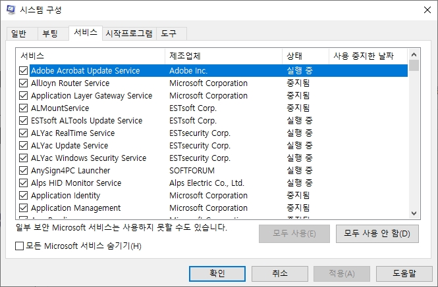The image size is (438, 287).
Task: Toggle the ALYac Update Service checkbox
Action: tap(24, 145)
